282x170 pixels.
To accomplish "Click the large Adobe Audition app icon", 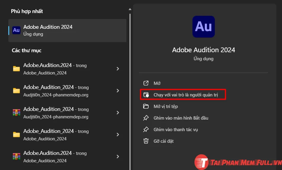I will pyautogui.click(x=203, y=27).
